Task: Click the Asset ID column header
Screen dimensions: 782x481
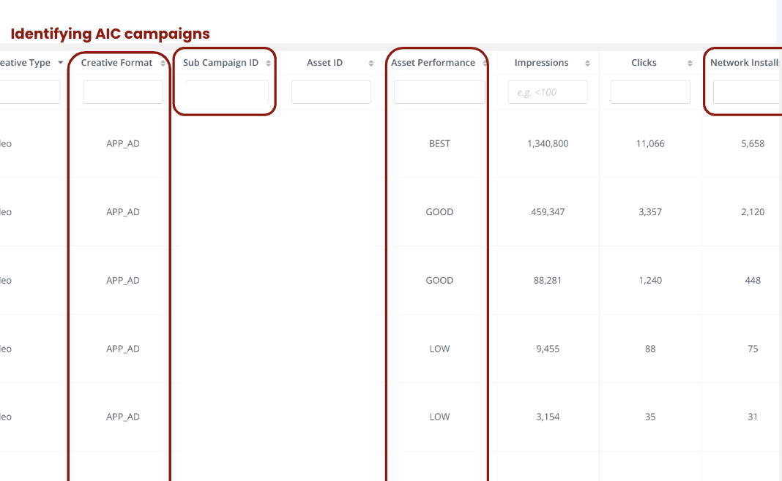Action: 324,63
